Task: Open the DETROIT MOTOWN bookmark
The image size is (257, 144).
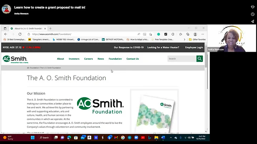Action: (113, 40)
